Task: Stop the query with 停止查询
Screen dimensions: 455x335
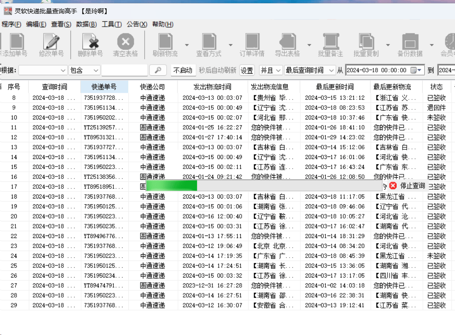Action: [x=407, y=186]
